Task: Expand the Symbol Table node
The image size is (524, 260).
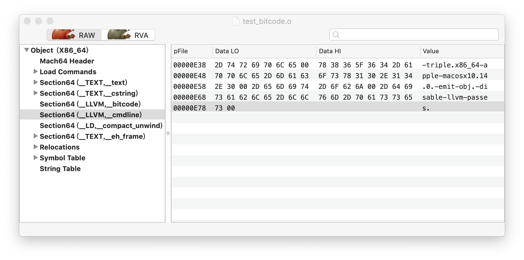Action: point(36,157)
